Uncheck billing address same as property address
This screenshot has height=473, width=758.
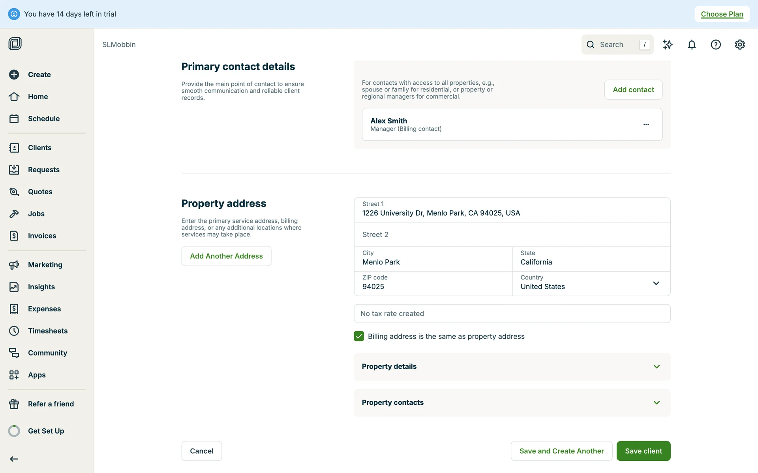[359, 336]
